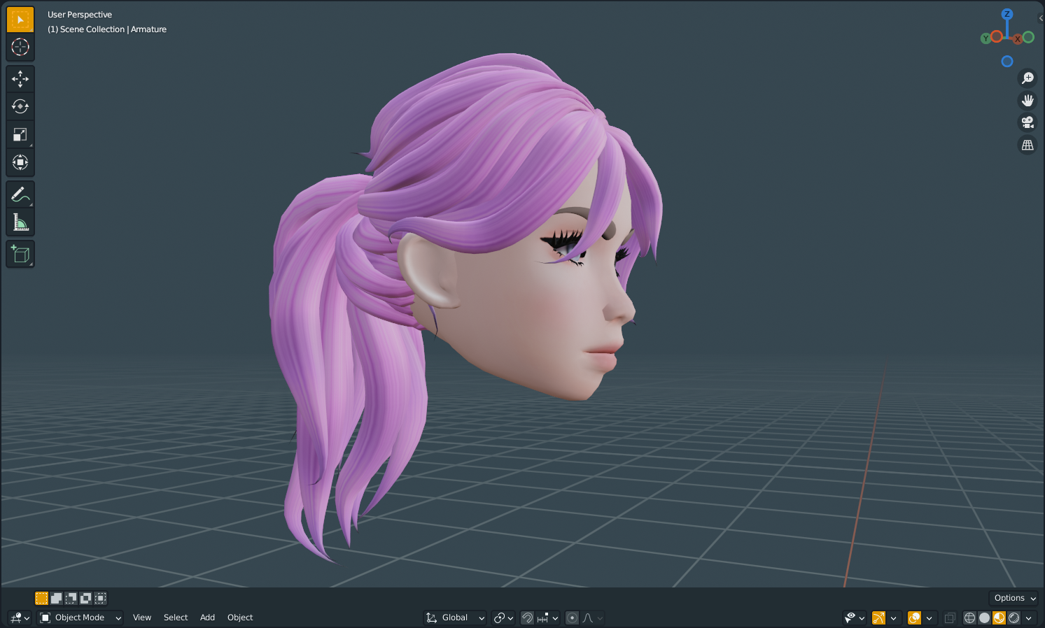Click the Add Cube tool
Viewport: 1045px width, 628px height.
coord(20,255)
